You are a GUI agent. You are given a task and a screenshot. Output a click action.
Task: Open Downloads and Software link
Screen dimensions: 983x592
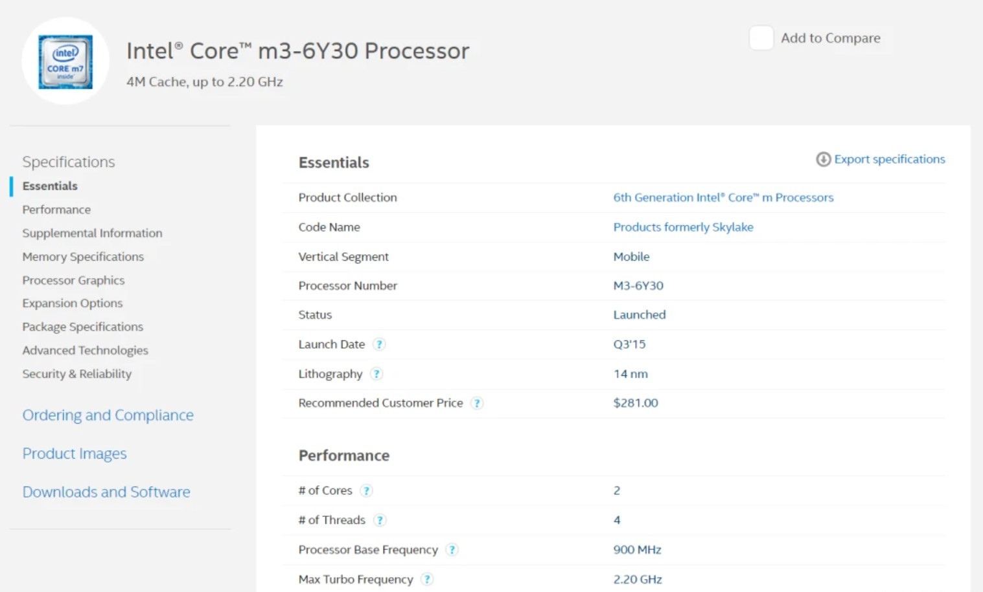click(106, 492)
